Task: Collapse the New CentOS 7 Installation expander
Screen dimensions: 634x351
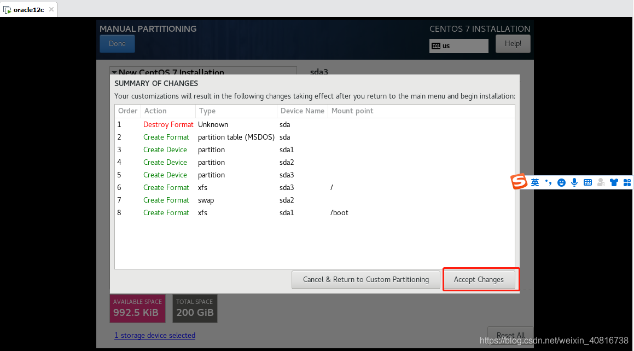Action: point(114,72)
